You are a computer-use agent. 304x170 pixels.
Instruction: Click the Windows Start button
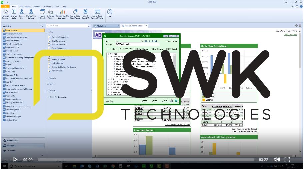(4, 166)
